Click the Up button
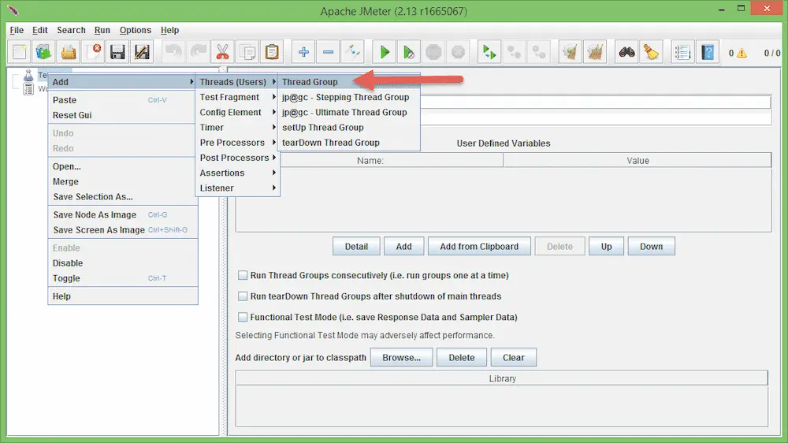 click(606, 247)
